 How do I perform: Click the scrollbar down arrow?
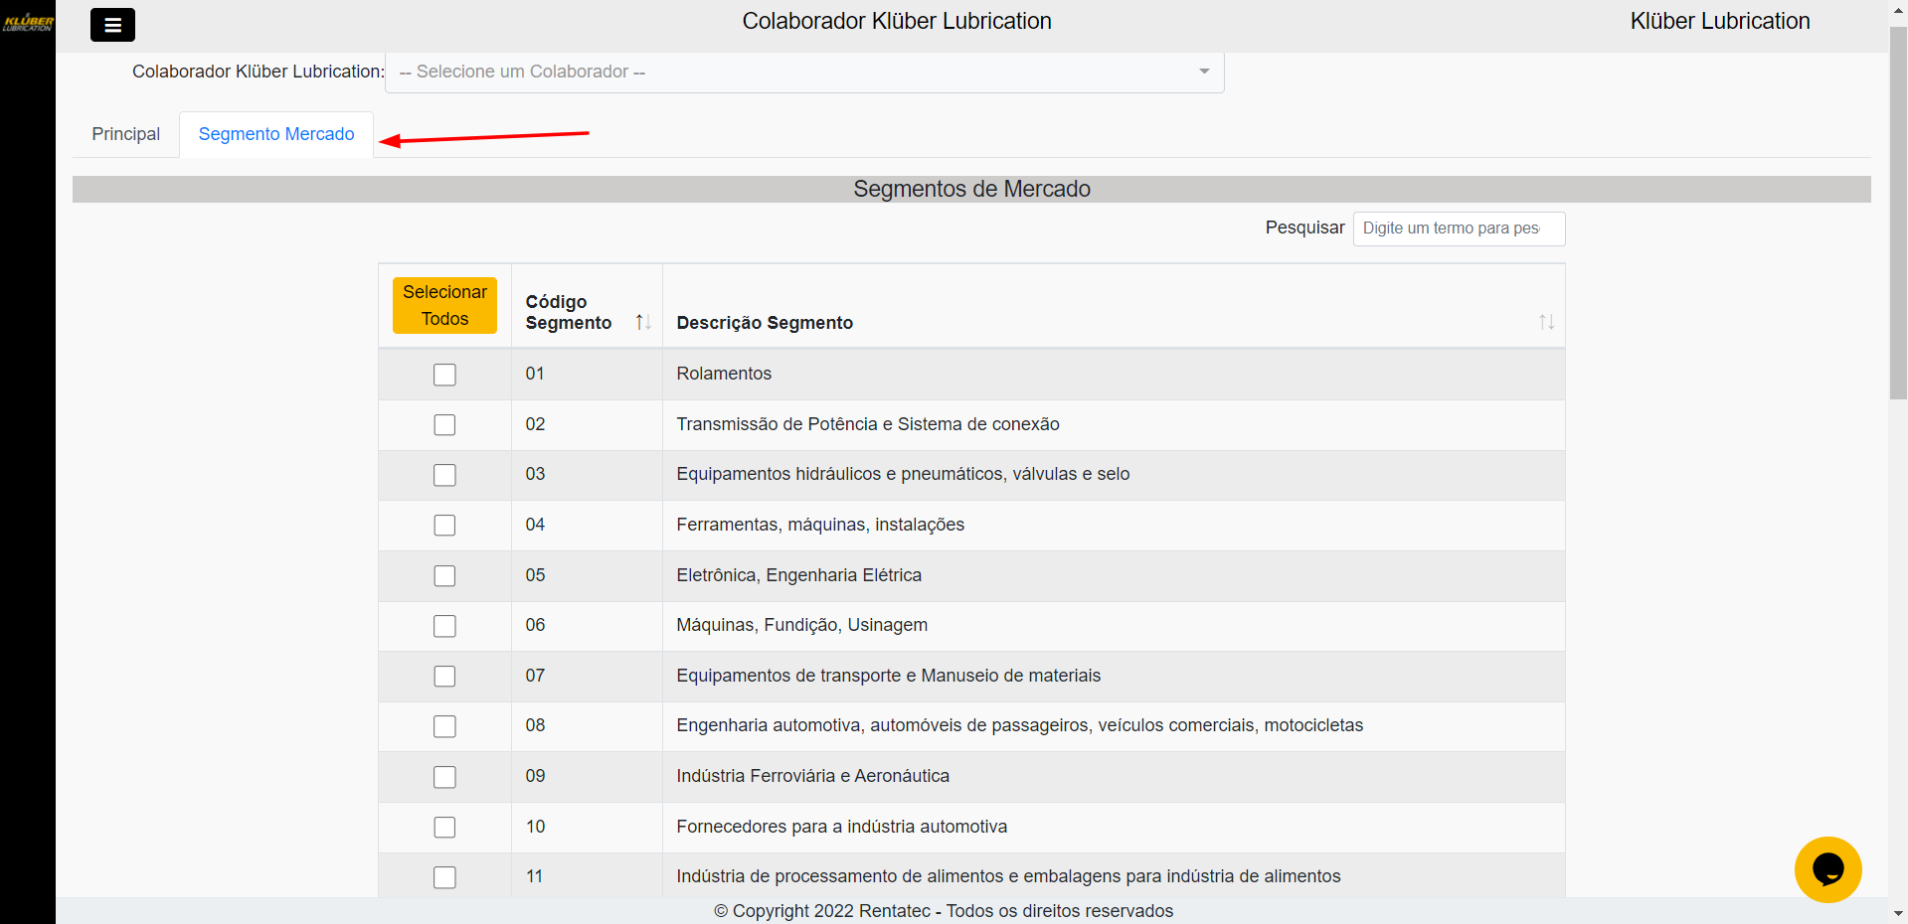[1898, 913]
